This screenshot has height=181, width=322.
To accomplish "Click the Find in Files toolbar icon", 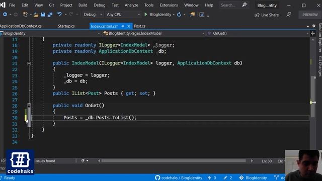I will click(192, 15).
